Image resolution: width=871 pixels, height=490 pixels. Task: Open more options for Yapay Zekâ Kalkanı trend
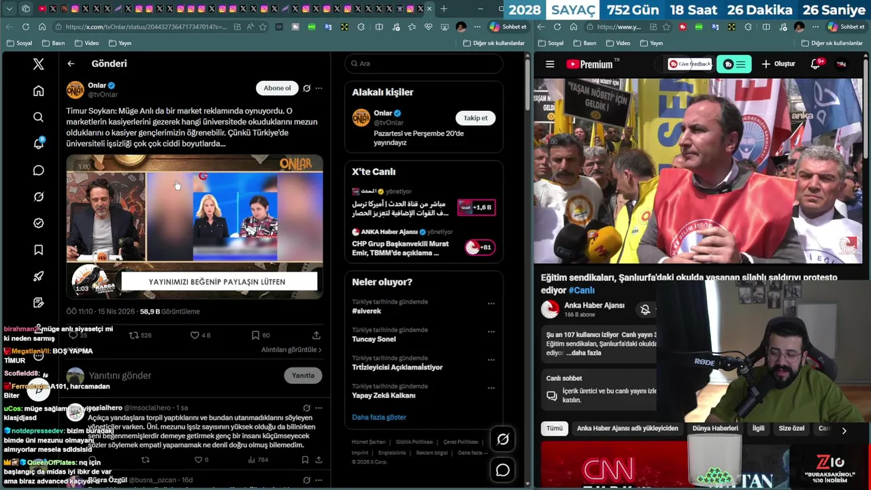491,388
